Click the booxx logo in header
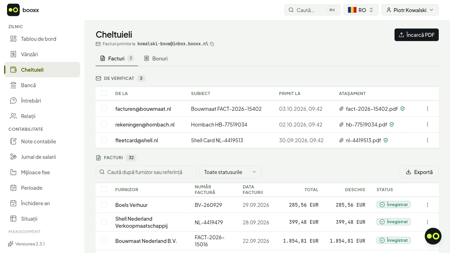This screenshot has height=253, width=450. pyautogui.click(x=23, y=10)
